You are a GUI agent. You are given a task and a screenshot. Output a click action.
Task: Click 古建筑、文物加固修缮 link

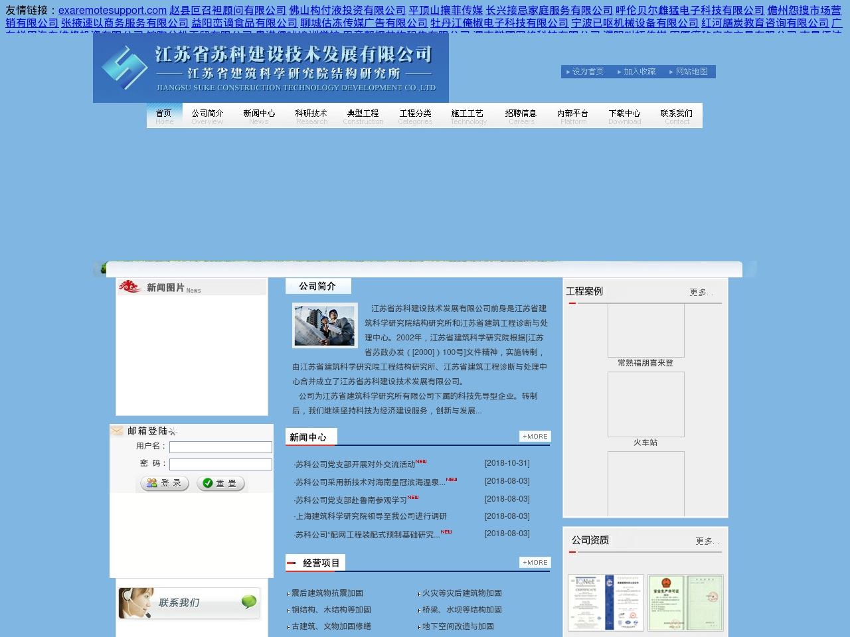pyautogui.click(x=331, y=626)
